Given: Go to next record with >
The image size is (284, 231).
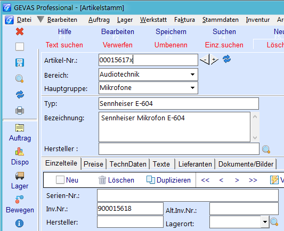Looking at the screenshot, I should click(237, 180).
